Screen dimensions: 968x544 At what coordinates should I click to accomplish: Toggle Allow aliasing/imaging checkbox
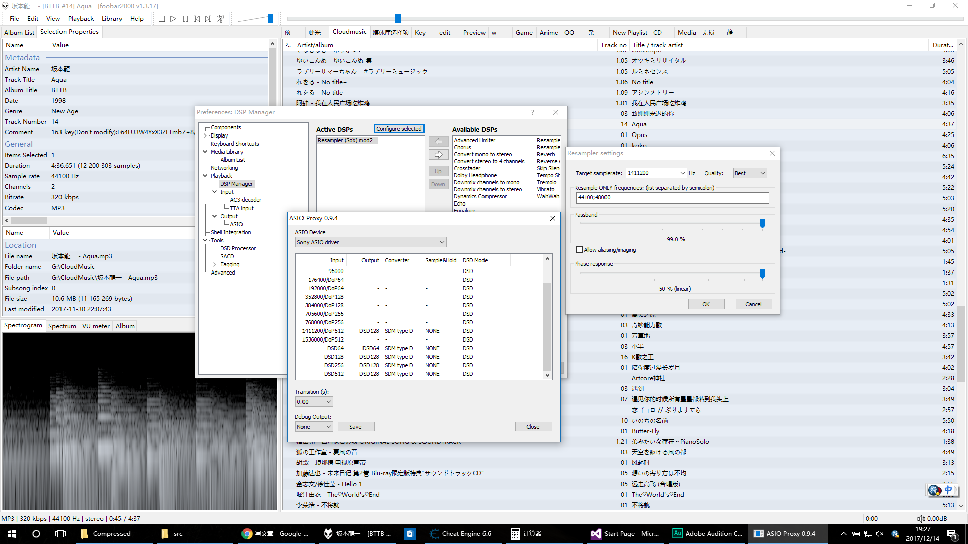pyautogui.click(x=580, y=250)
